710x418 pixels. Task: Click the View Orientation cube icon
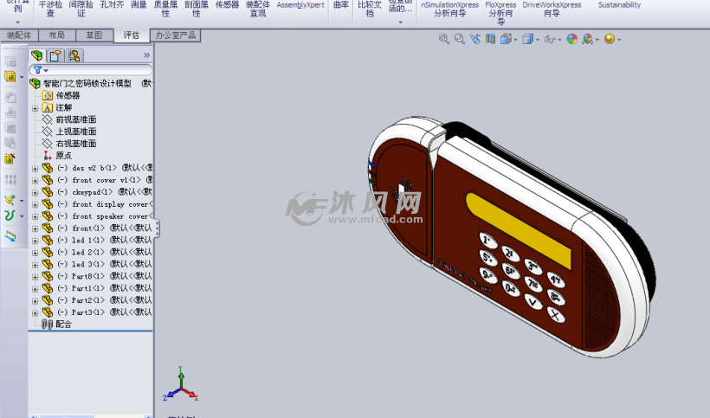pyautogui.click(x=506, y=39)
